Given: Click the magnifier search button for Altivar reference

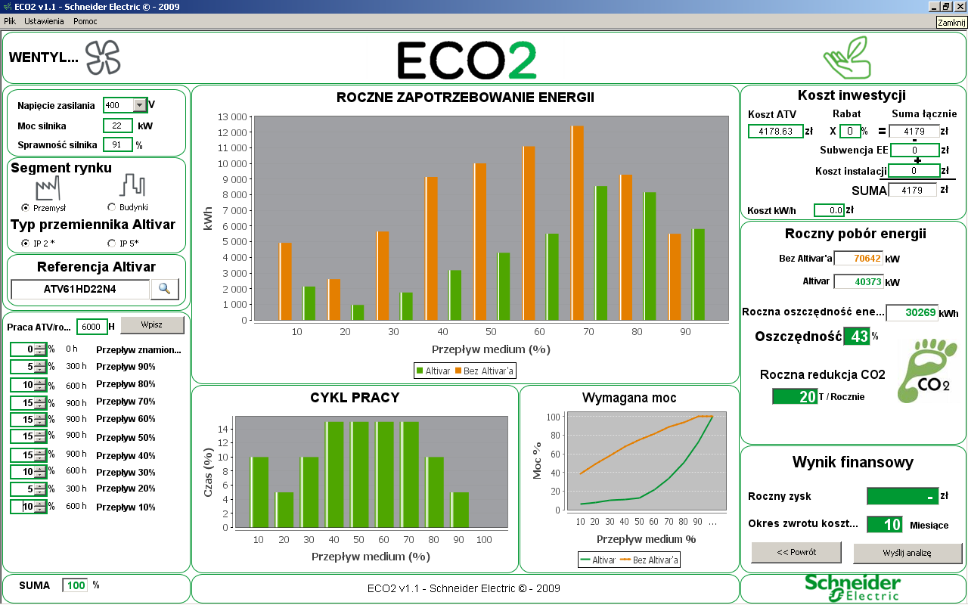Looking at the screenshot, I should 165,288.
